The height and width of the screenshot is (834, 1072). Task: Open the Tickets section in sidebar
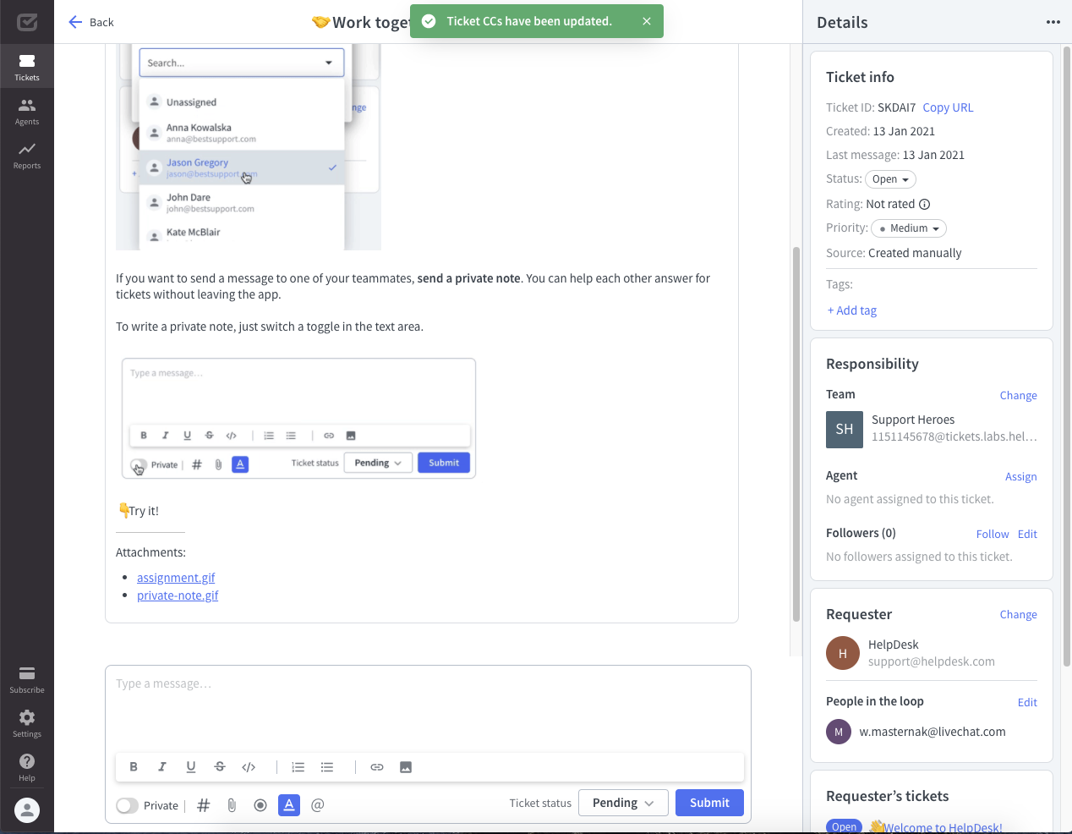(27, 65)
